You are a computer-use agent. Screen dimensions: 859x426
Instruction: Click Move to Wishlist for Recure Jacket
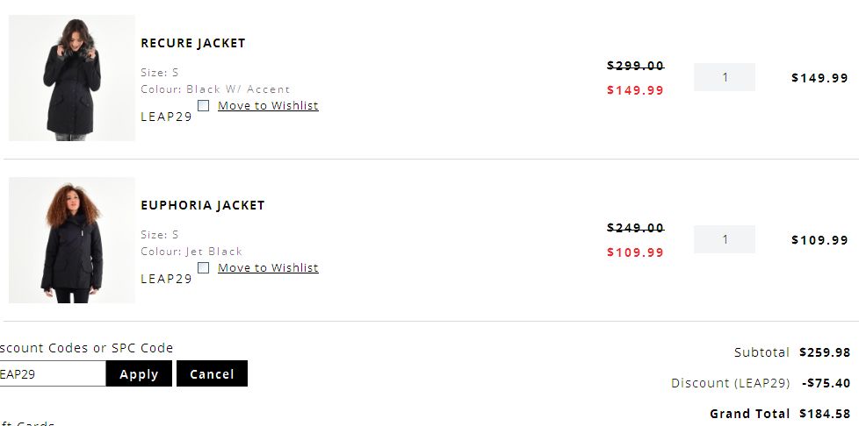click(268, 105)
